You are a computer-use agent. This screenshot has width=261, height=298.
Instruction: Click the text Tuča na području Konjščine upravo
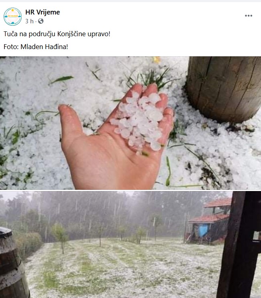tap(57, 34)
